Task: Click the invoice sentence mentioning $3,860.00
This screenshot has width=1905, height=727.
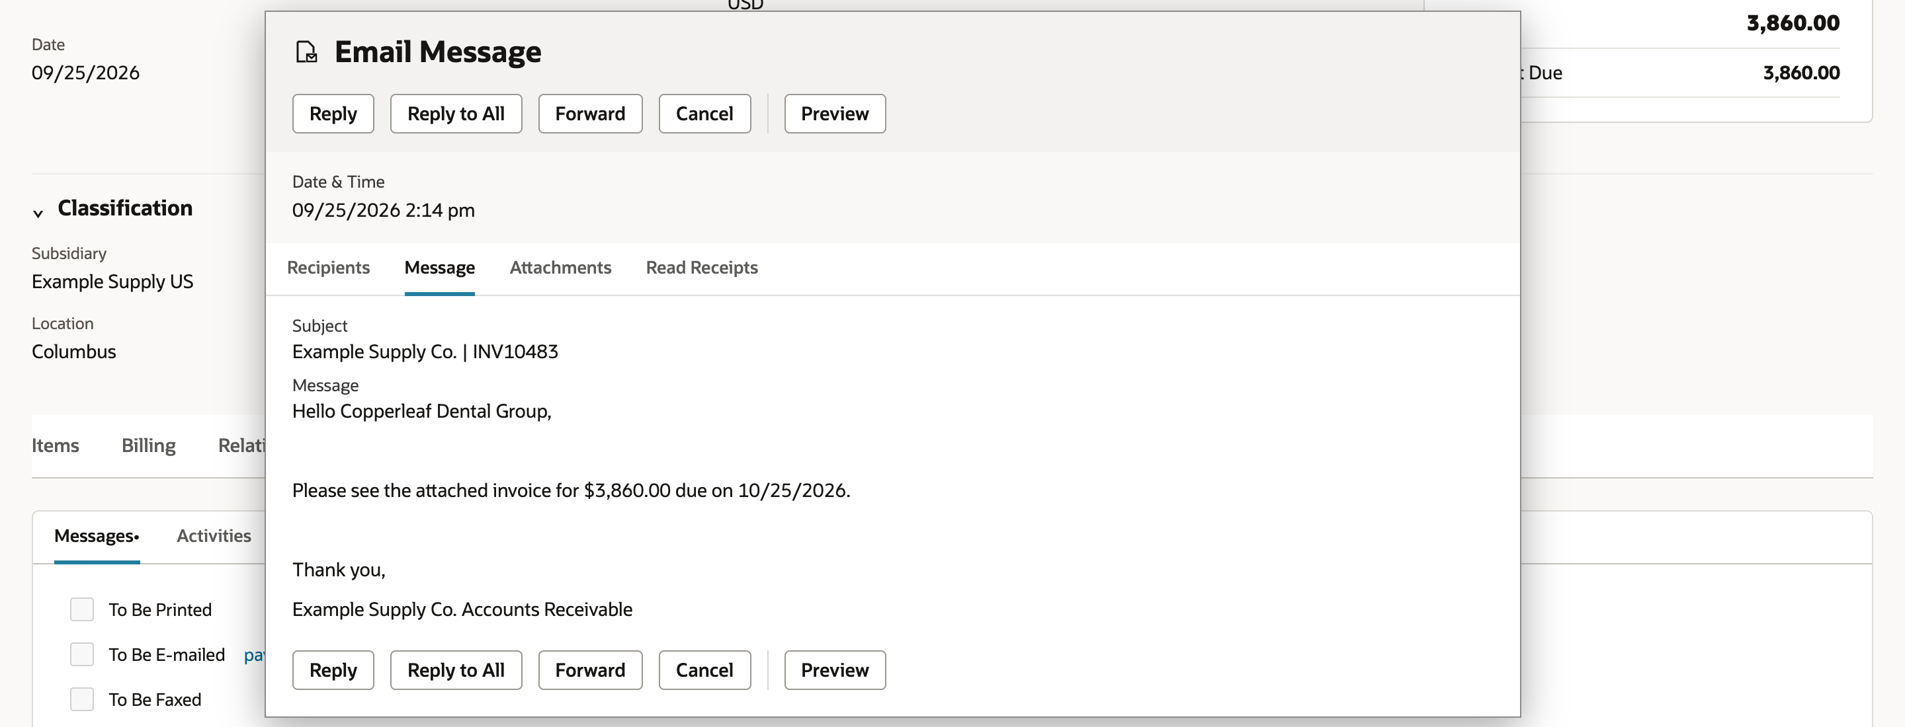Action: (571, 490)
